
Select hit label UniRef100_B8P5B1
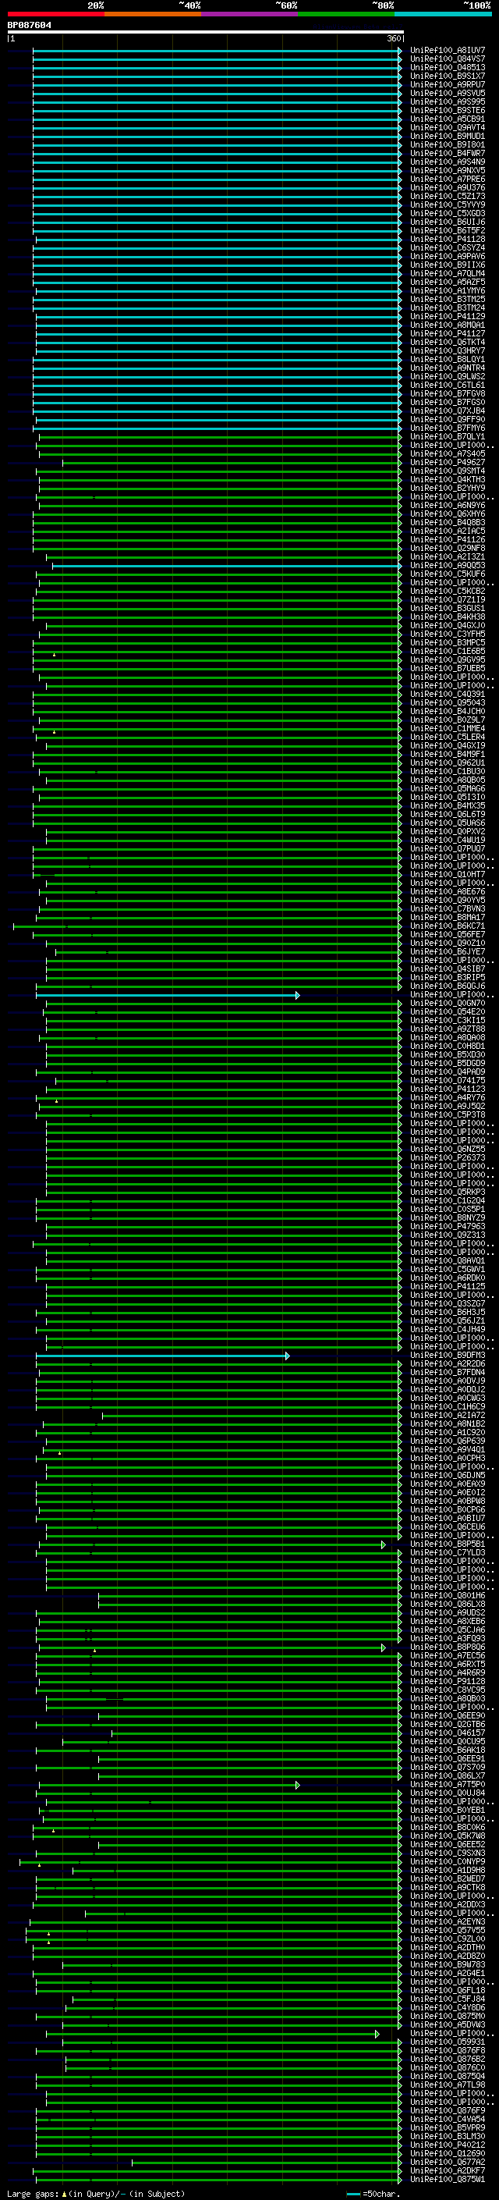pyautogui.click(x=447, y=1544)
